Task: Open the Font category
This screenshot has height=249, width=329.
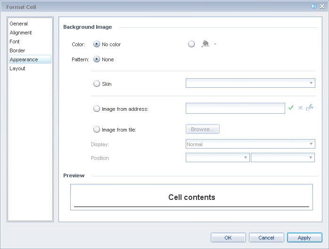Action: 15,41
